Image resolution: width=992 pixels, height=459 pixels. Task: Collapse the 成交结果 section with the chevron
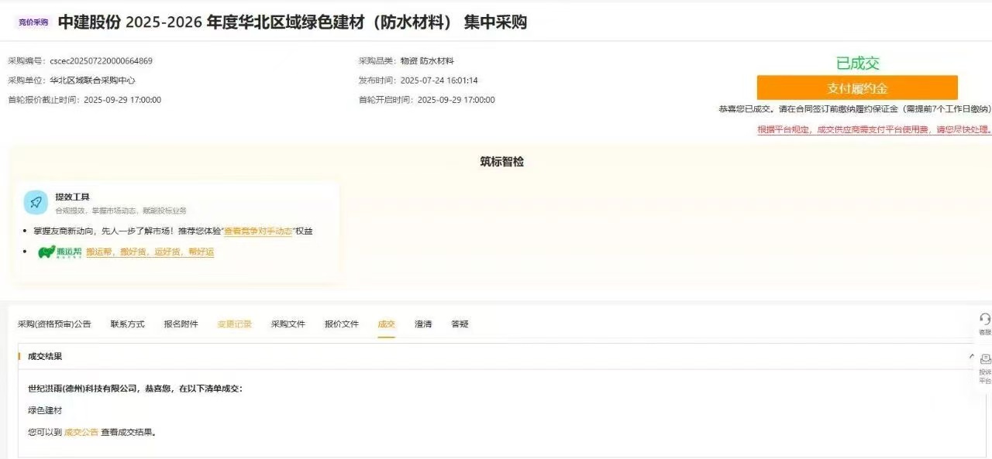972,357
